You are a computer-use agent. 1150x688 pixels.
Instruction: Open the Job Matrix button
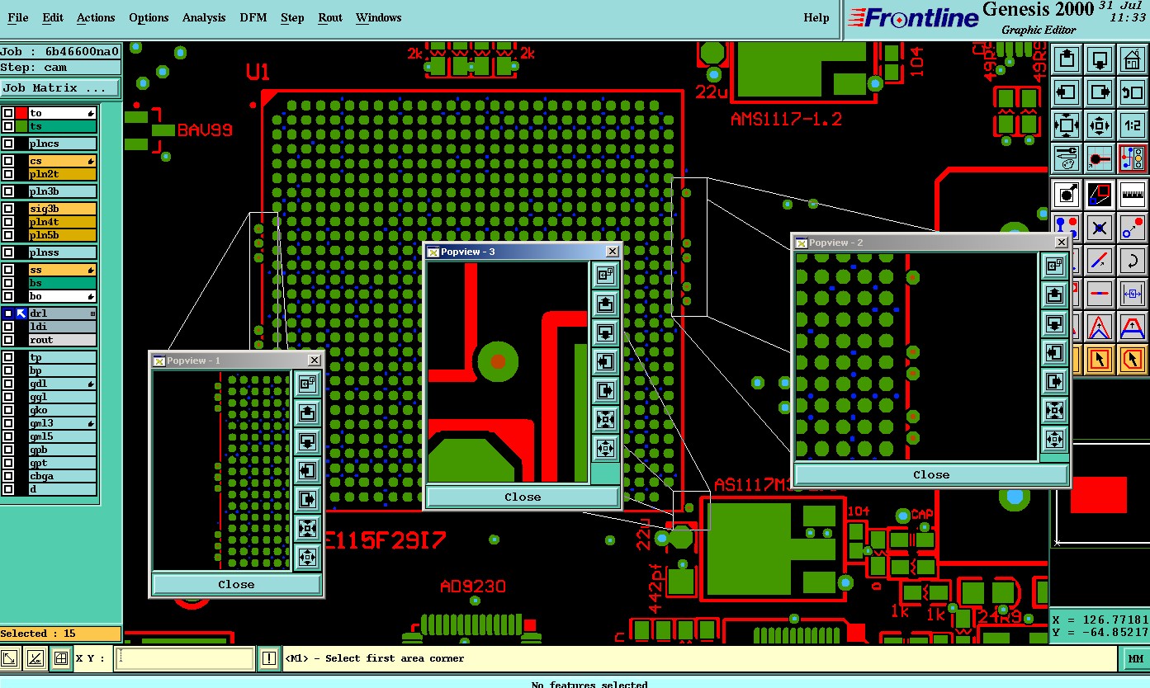click(x=60, y=88)
